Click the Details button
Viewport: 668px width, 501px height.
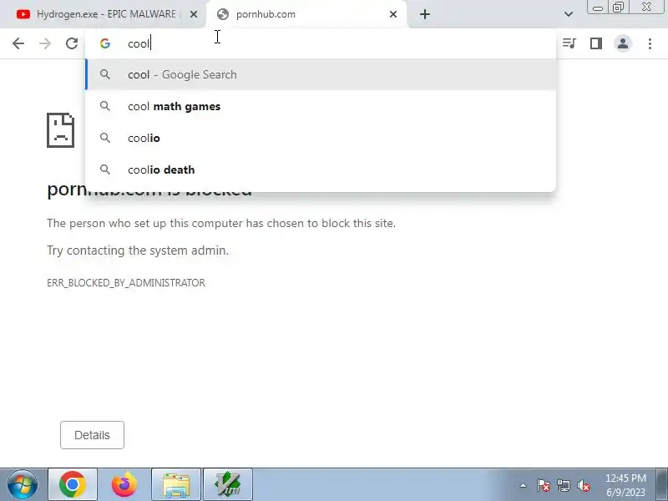click(92, 435)
